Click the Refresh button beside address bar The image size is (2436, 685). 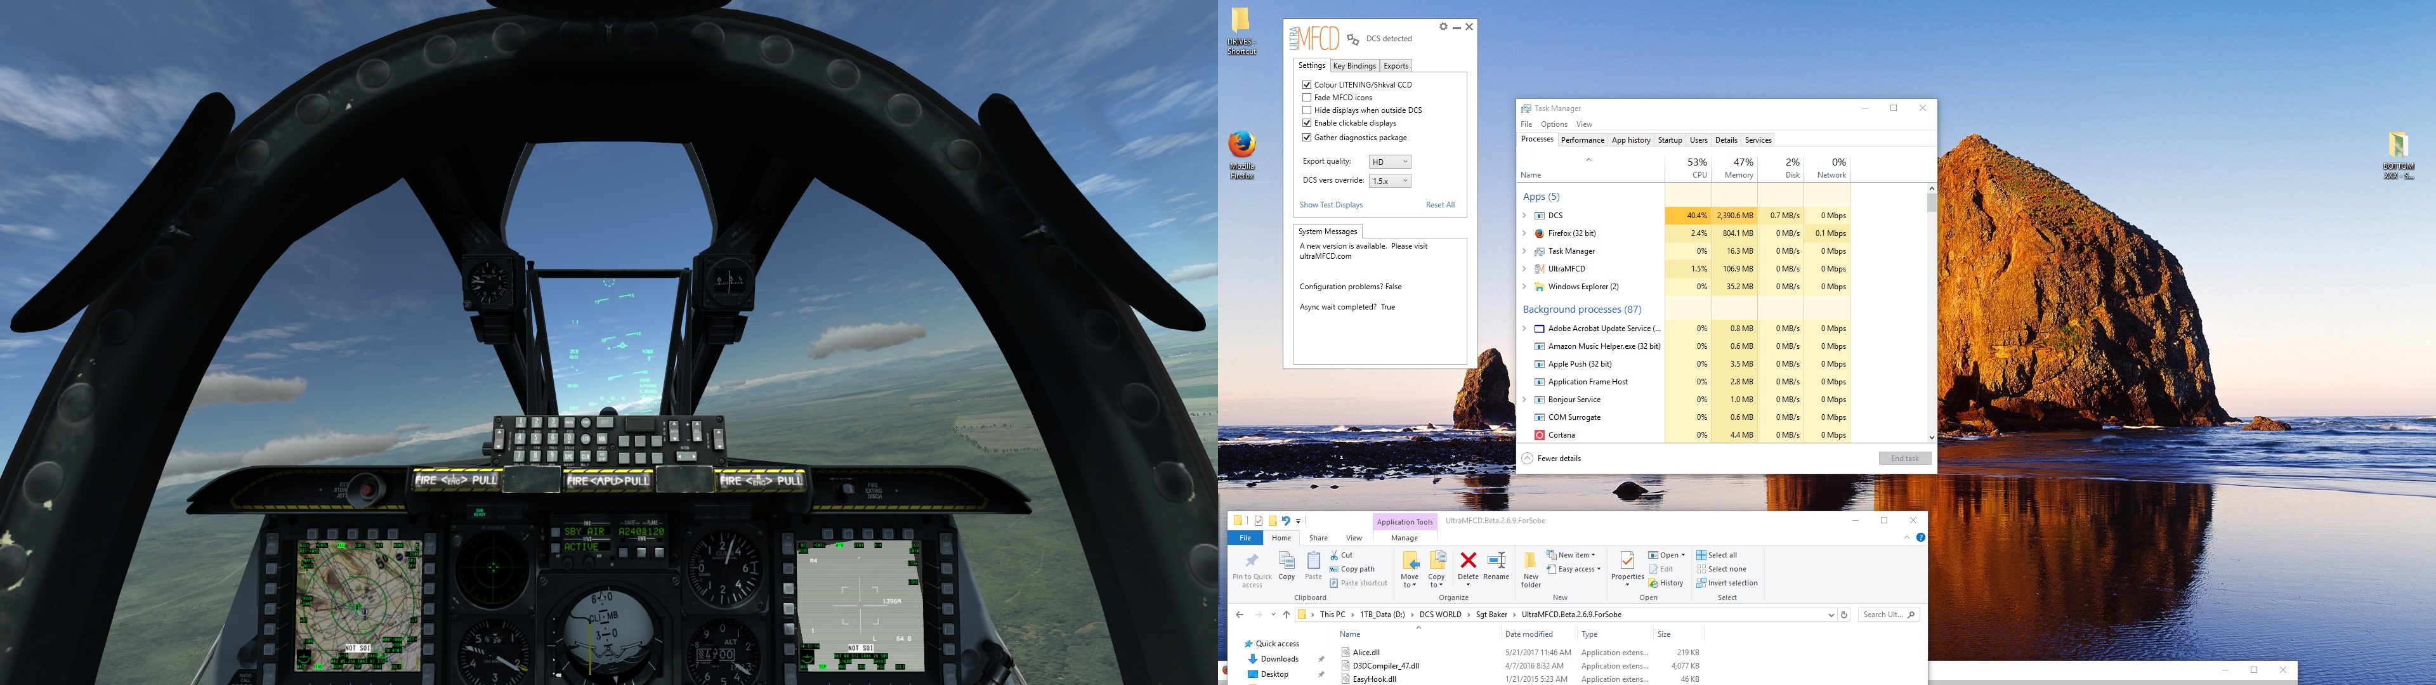(x=1844, y=615)
